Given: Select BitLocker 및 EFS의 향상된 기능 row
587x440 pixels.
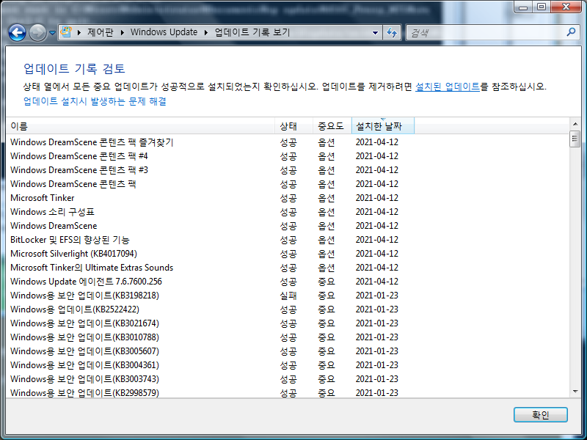Looking at the screenshot, I should pos(288,240).
